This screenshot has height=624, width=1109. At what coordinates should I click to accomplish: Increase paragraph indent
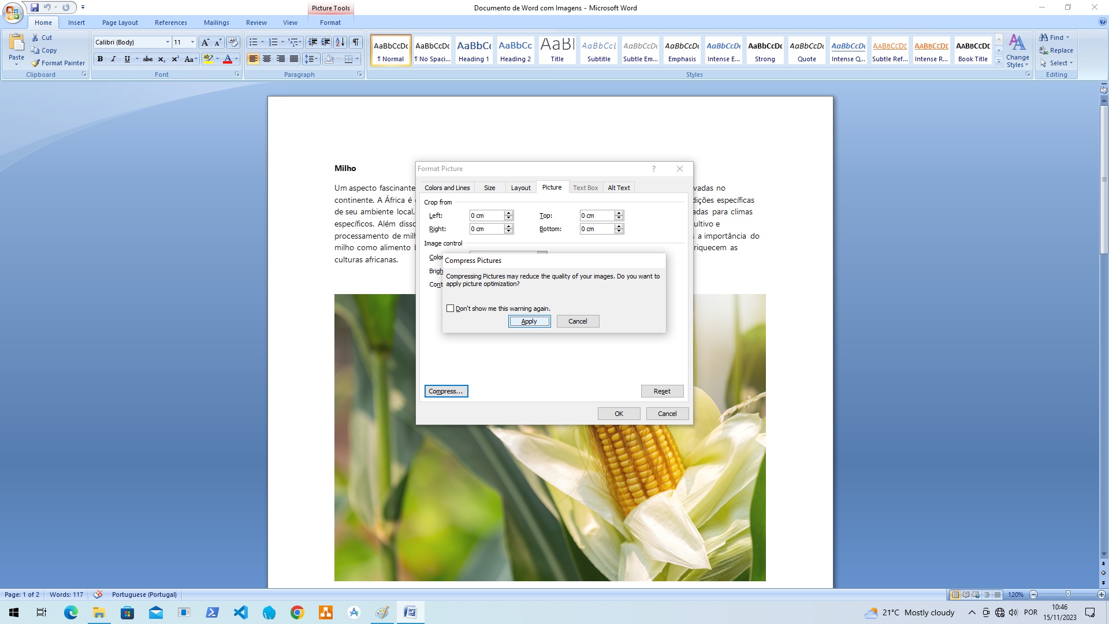click(x=326, y=42)
